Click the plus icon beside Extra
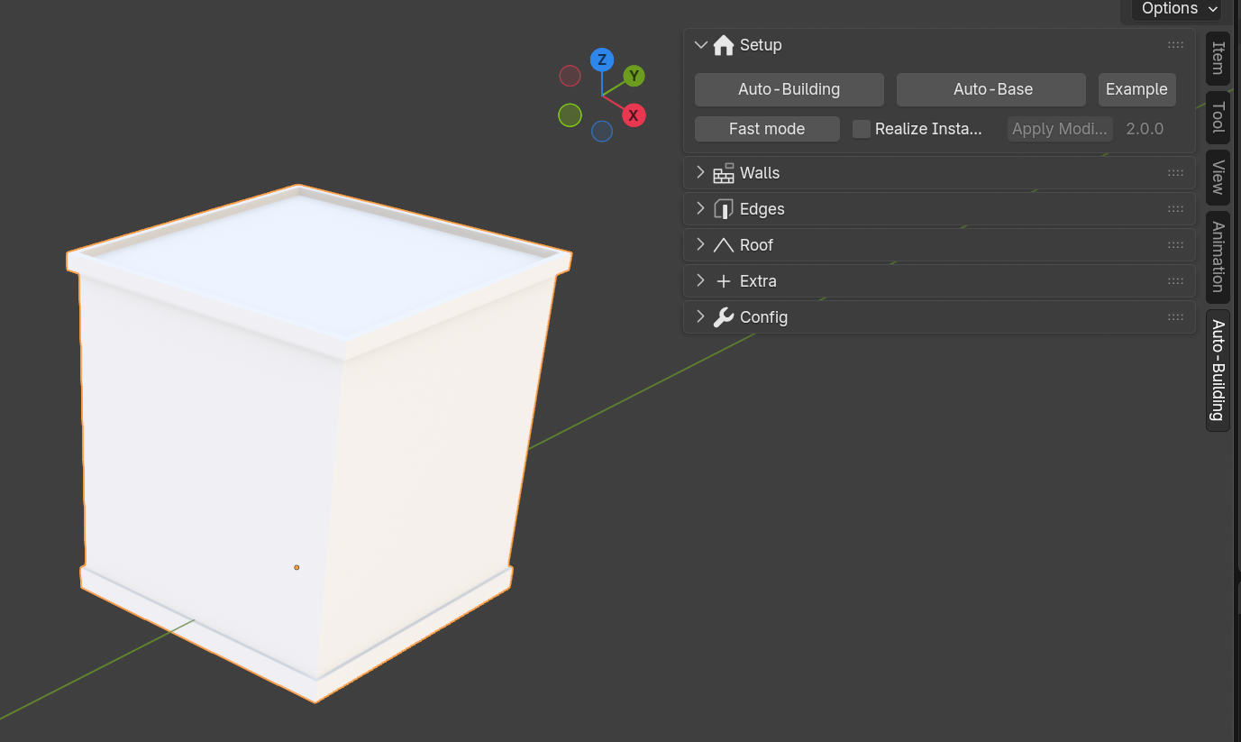Image resolution: width=1241 pixels, height=742 pixels. point(723,281)
